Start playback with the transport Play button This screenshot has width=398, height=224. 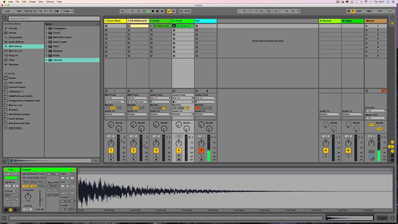click(x=148, y=11)
